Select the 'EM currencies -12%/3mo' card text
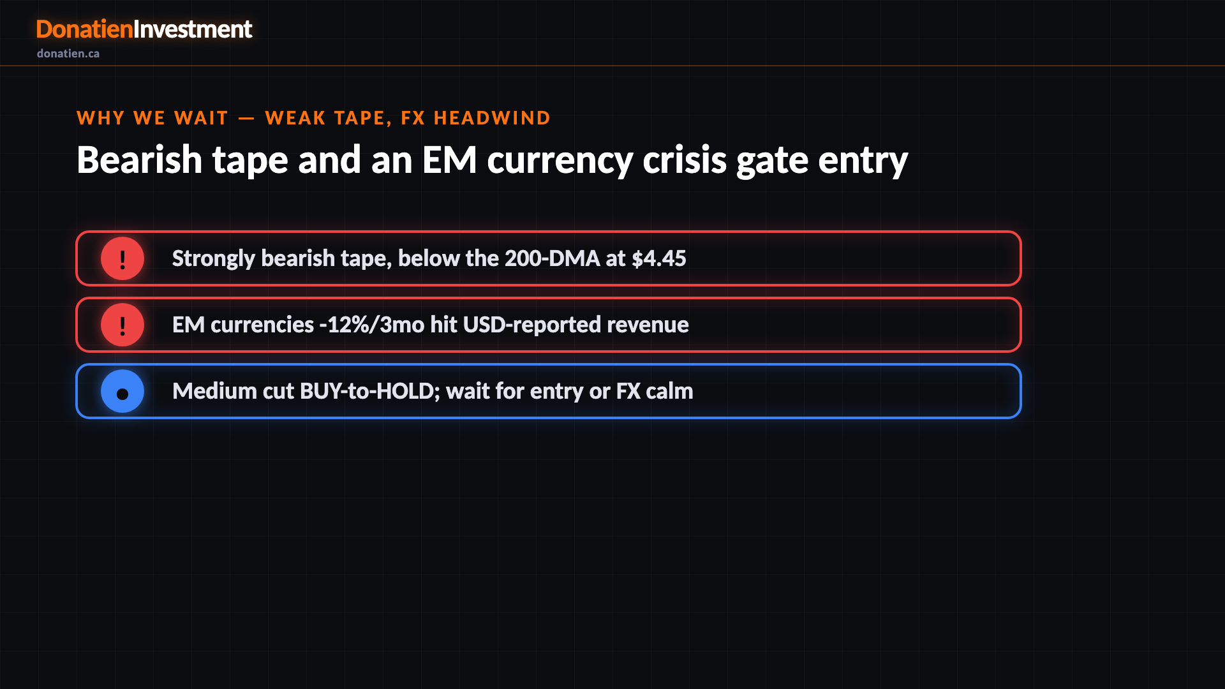 point(431,325)
